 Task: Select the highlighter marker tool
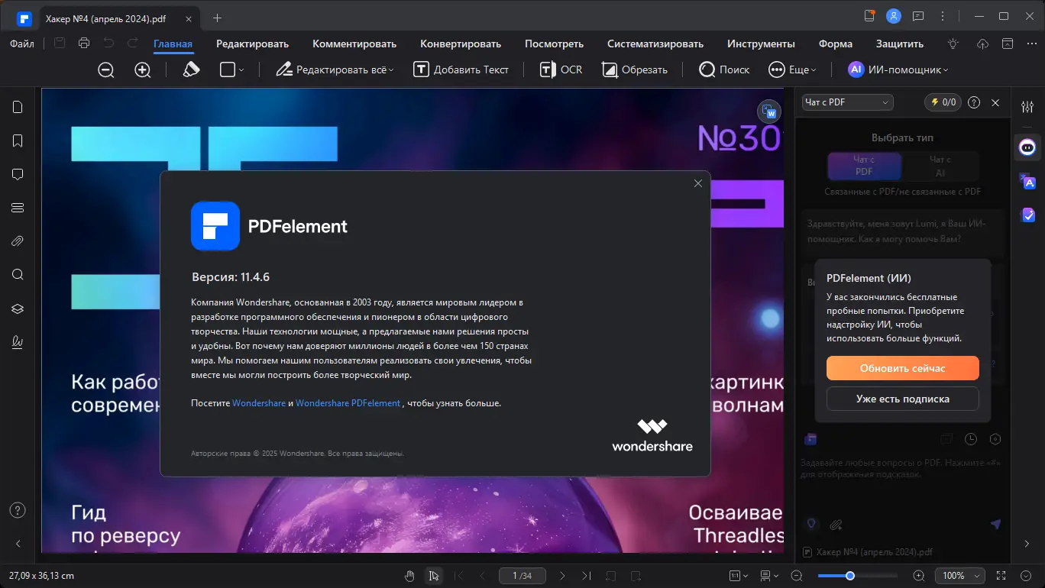coord(191,69)
